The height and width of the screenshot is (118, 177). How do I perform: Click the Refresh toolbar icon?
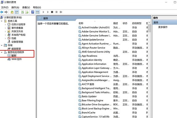point(22,12)
